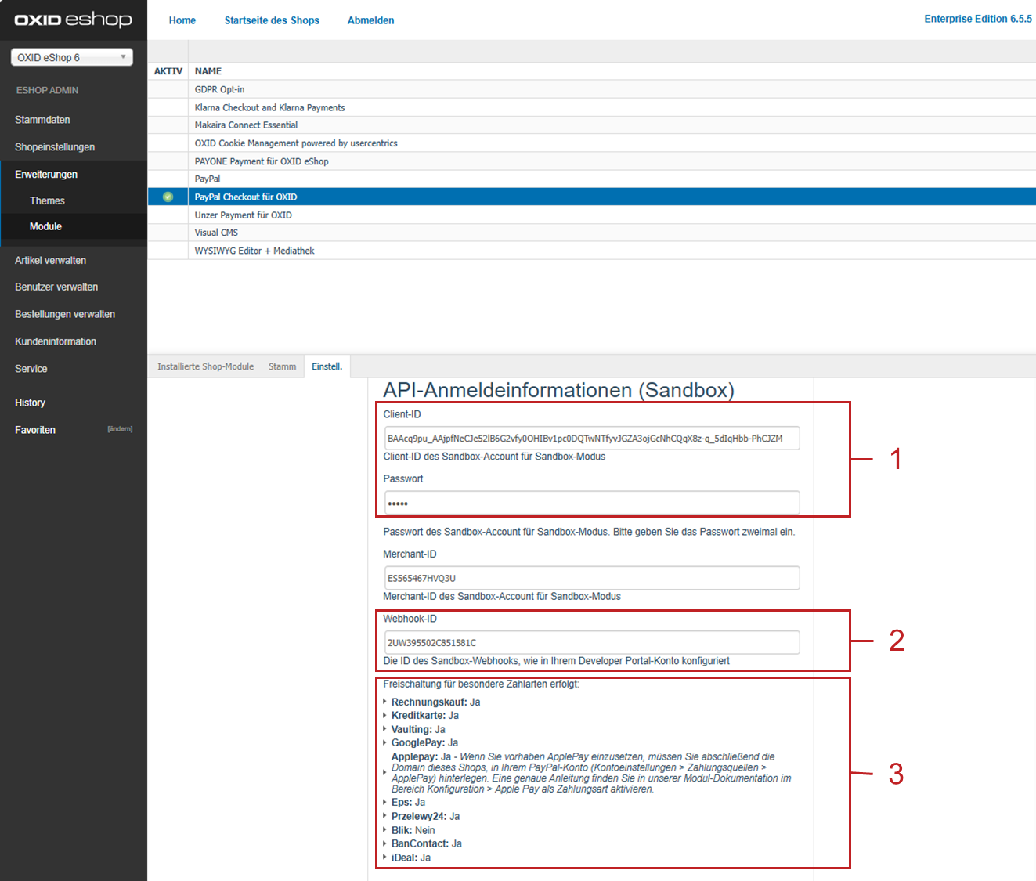
Task: Click into the Client-ID input field
Action: (x=591, y=439)
